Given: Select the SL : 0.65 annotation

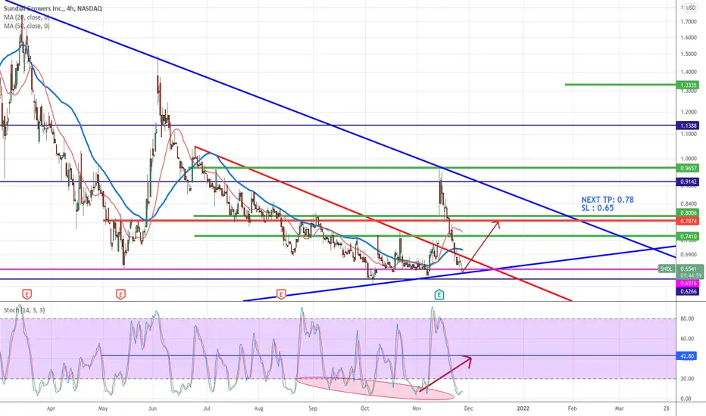Looking at the screenshot, I should point(598,208).
